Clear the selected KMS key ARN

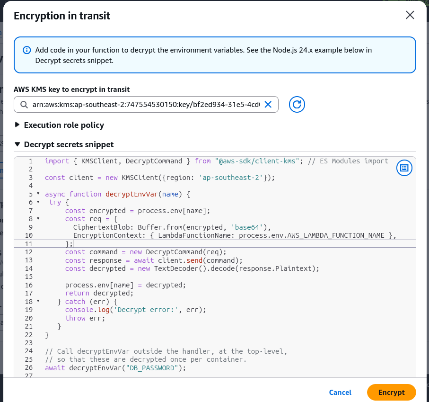[268, 104]
